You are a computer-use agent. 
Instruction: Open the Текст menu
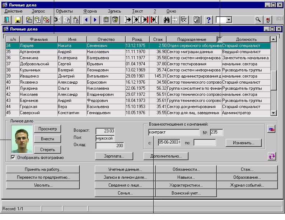[x=137, y=11]
